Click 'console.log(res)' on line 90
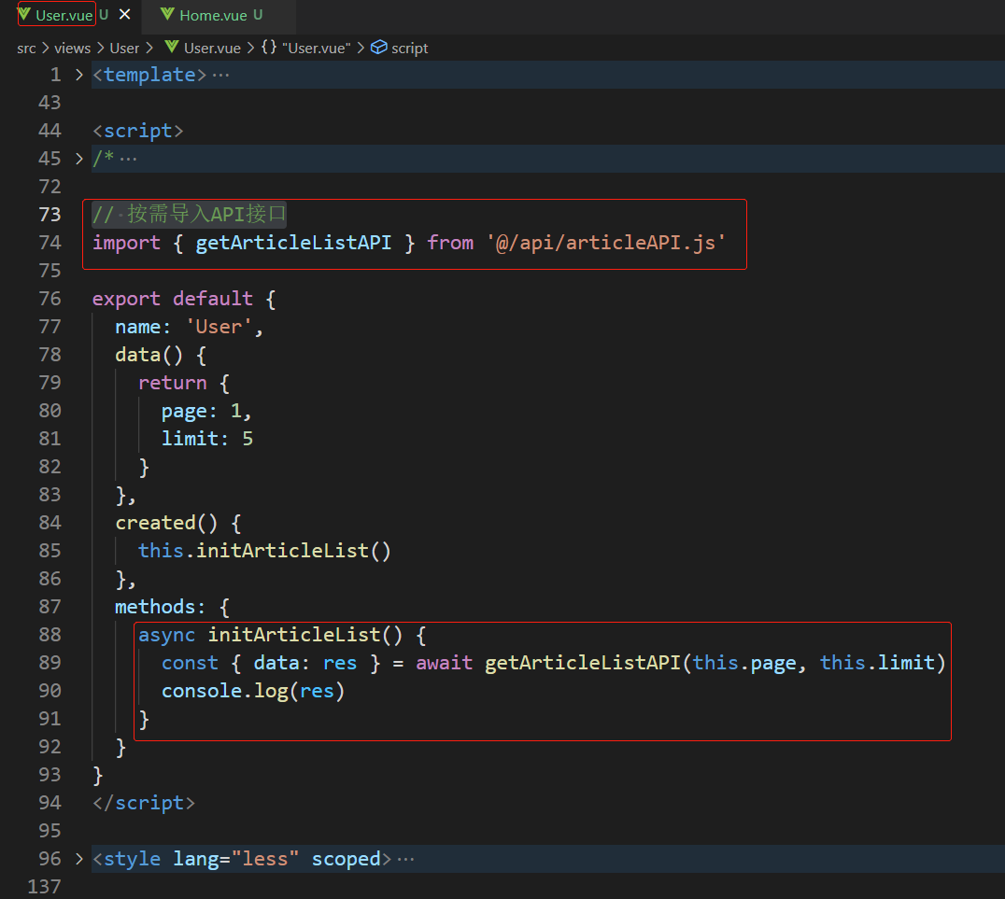This screenshot has height=899, width=1005. coord(253,692)
